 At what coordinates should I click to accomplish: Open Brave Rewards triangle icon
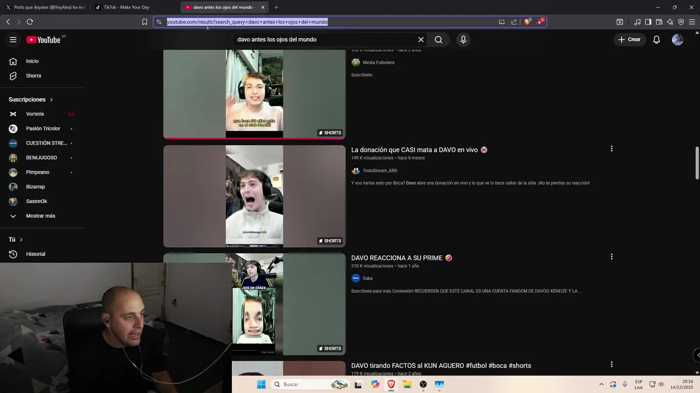[540, 21]
